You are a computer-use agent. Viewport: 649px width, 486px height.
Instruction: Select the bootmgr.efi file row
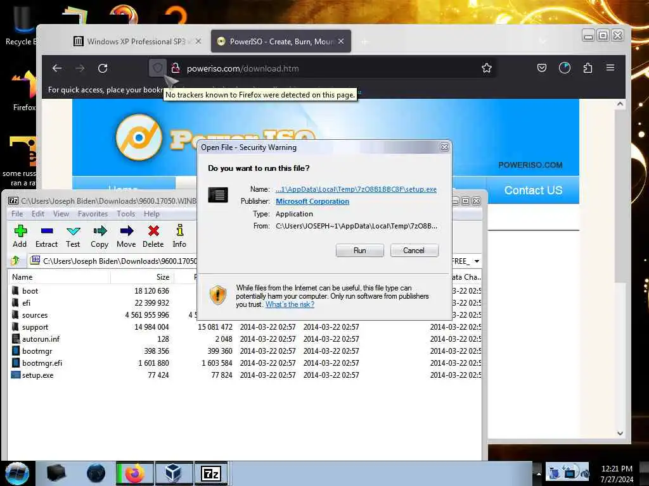pos(245,363)
